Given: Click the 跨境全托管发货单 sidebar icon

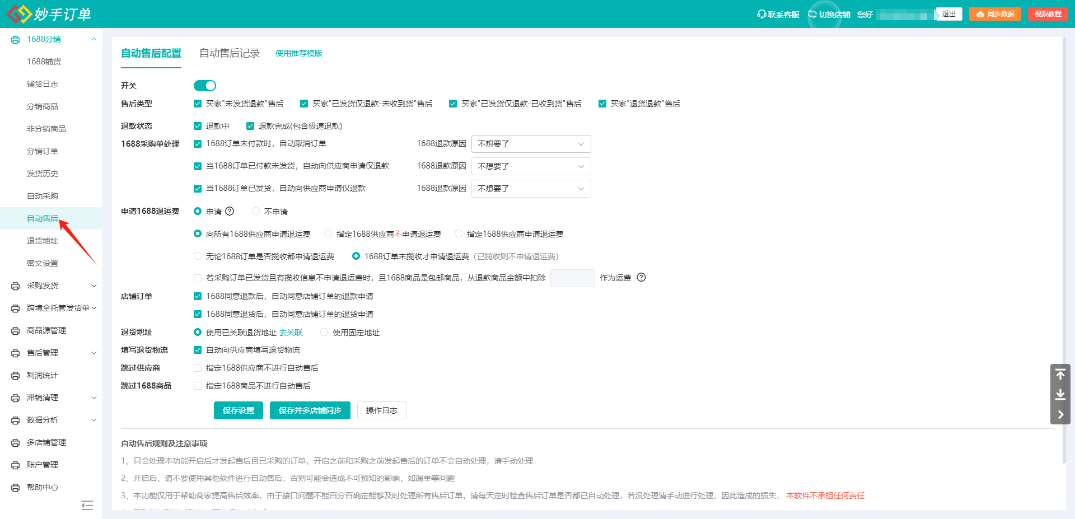Looking at the screenshot, I should click(16, 308).
